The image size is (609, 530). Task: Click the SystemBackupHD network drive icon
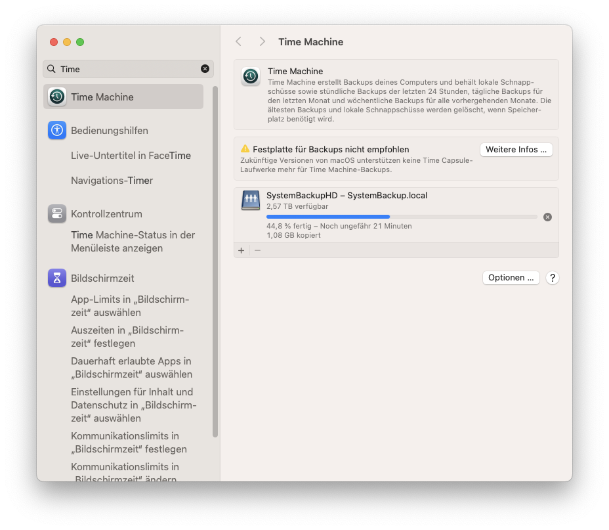point(251,200)
